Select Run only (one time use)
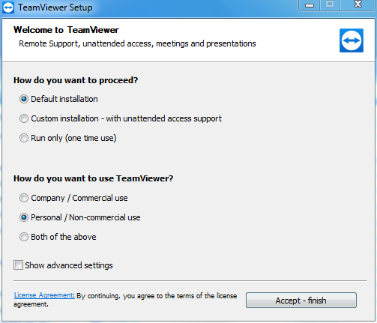This screenshot has width=377, height=323. tap(68, 138)
